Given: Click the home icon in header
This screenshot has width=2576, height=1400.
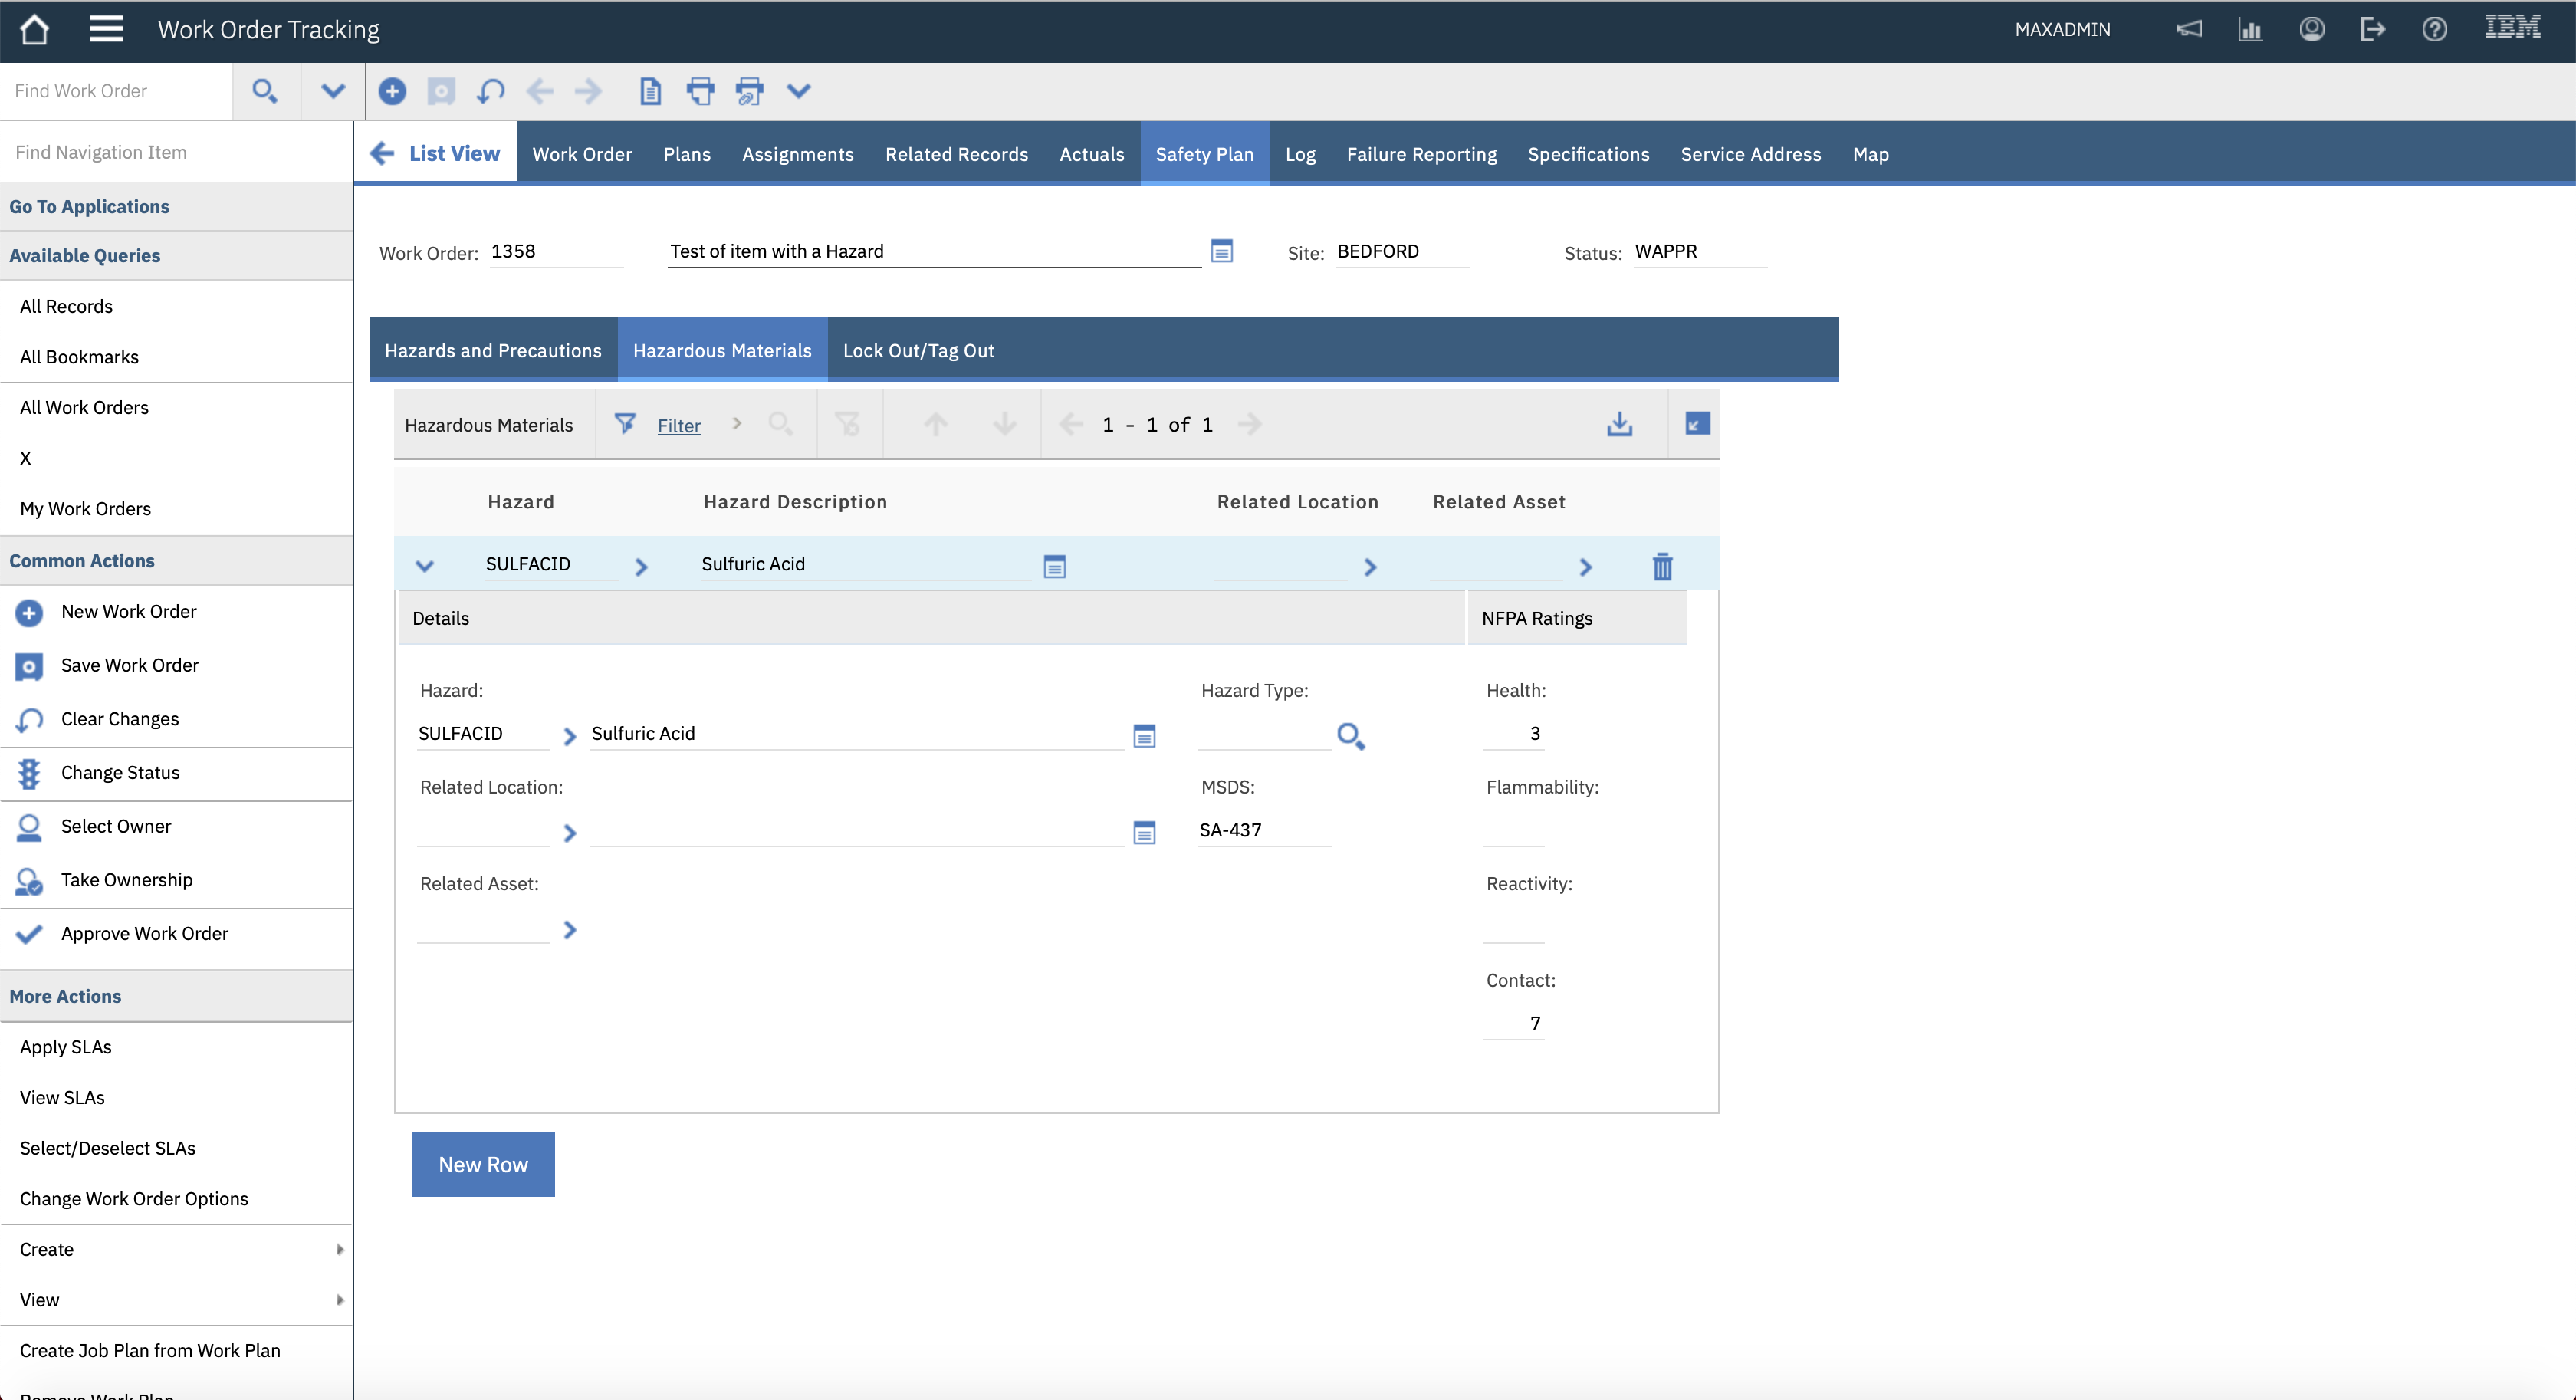Looking at the screenshot, I should coord(34,30).
